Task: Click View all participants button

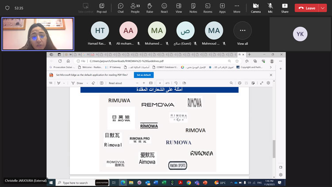Action: click(x=242, y=34)
